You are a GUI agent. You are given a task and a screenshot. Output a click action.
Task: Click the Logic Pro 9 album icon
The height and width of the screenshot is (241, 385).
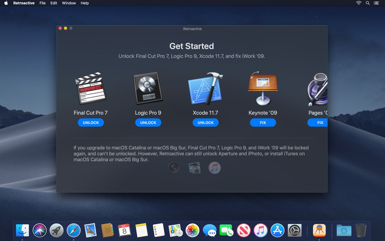pos(148,88)
